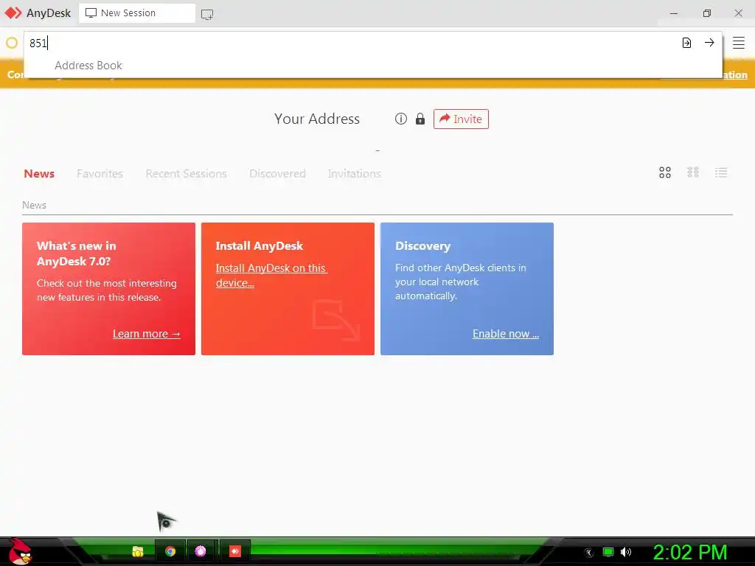Open the News tab
The width and height of the screenshot is (755, 566).
point(39,173)
